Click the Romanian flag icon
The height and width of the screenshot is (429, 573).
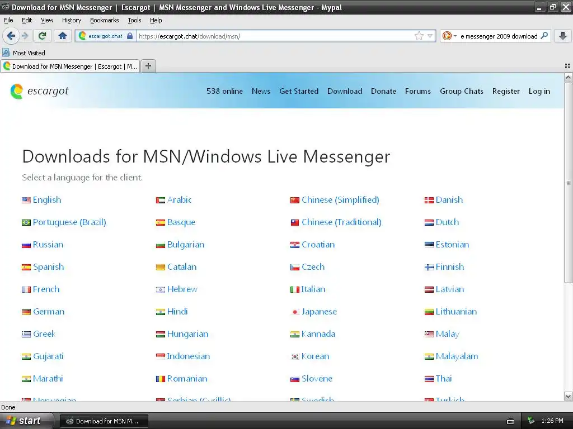coord(161,379)
